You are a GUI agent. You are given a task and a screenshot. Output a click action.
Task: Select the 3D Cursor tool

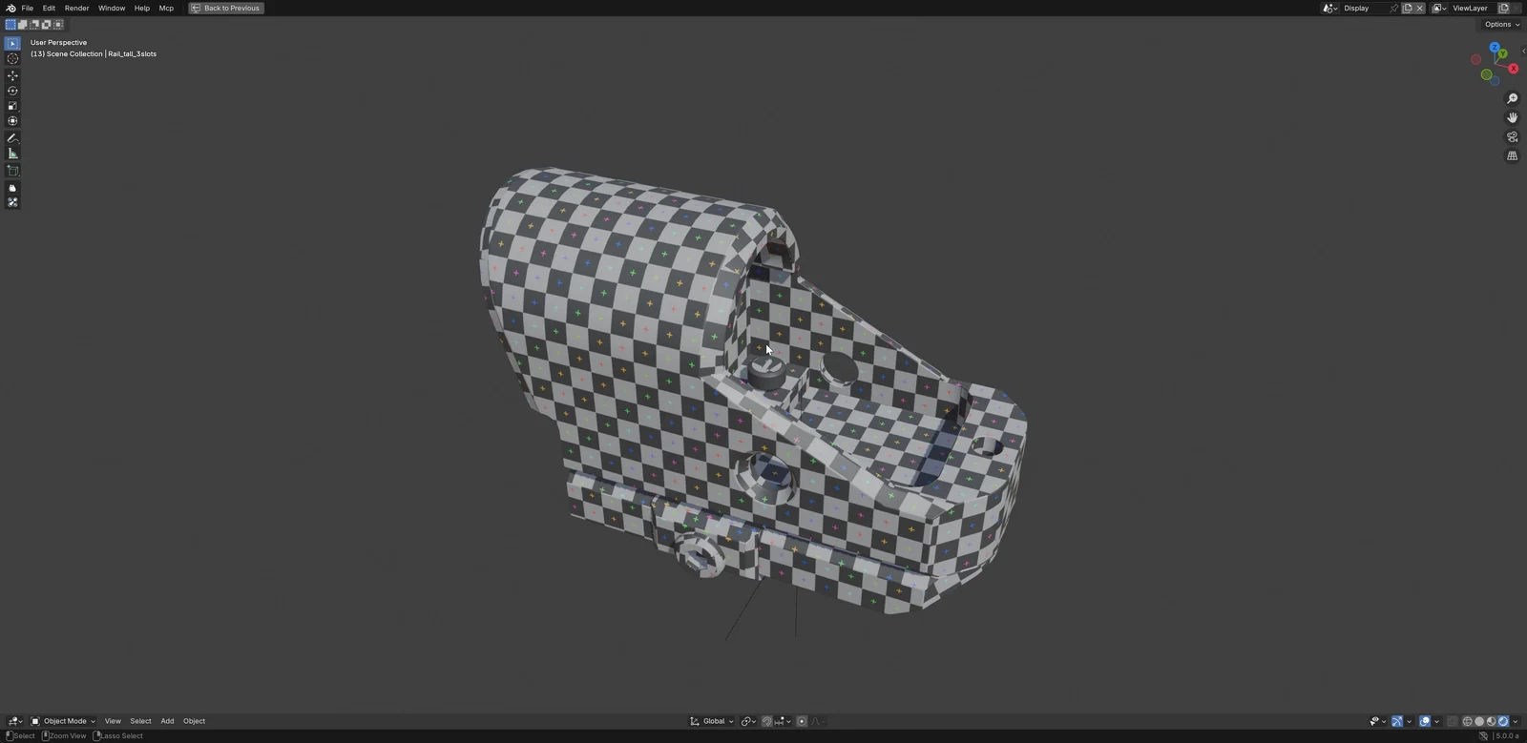pos(12,58)
